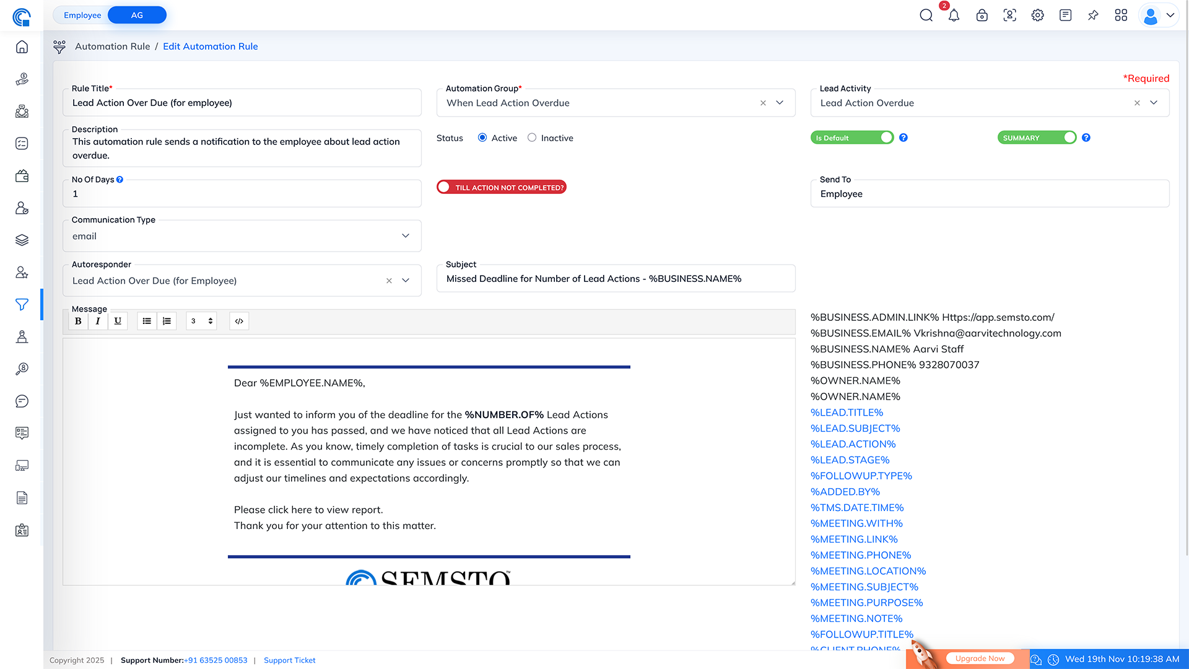Click the funnel icon in sidebar
The width and height of the screenshot is (1189, 669).
point(22,304)
